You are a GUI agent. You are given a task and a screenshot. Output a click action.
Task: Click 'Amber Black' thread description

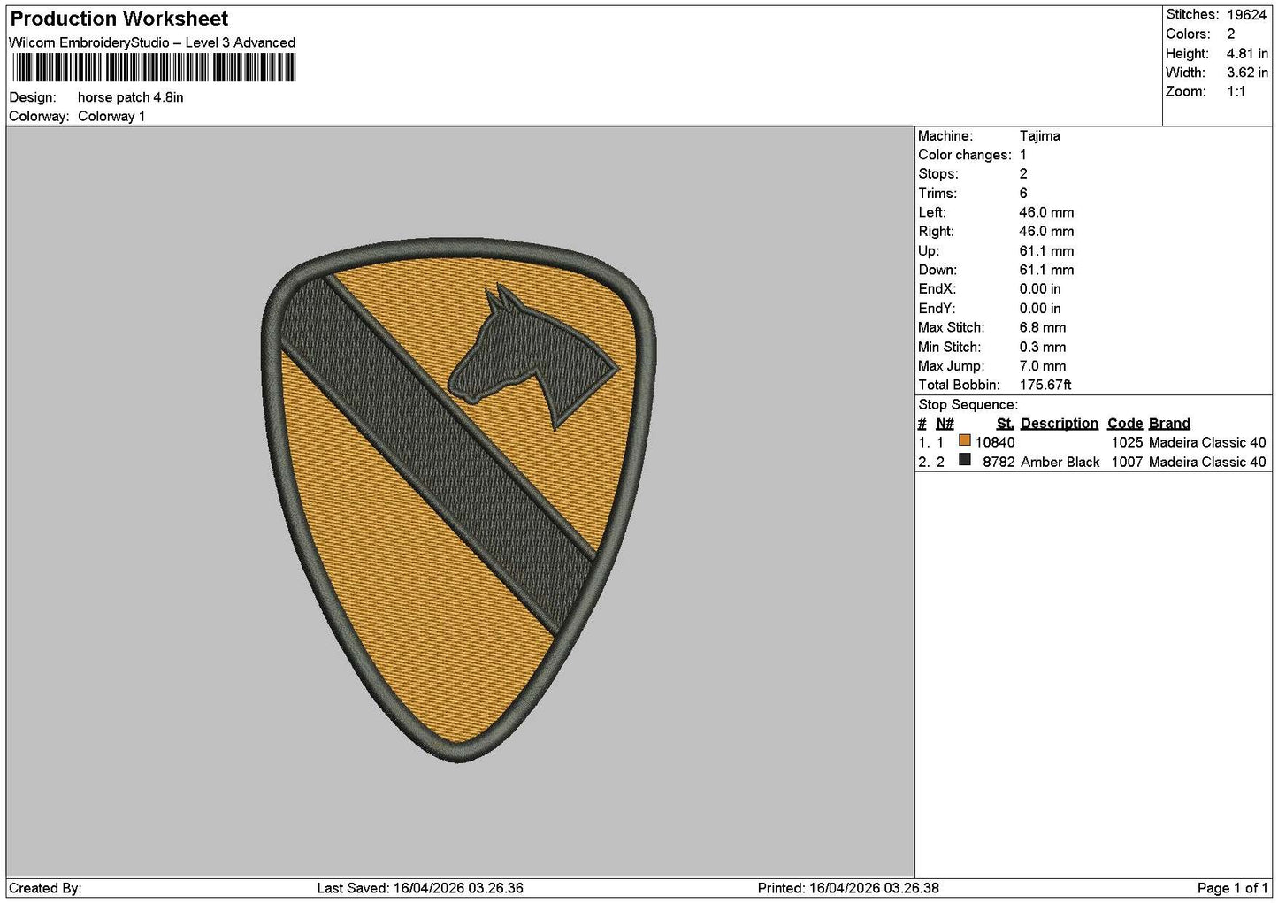click(1060, 462)
